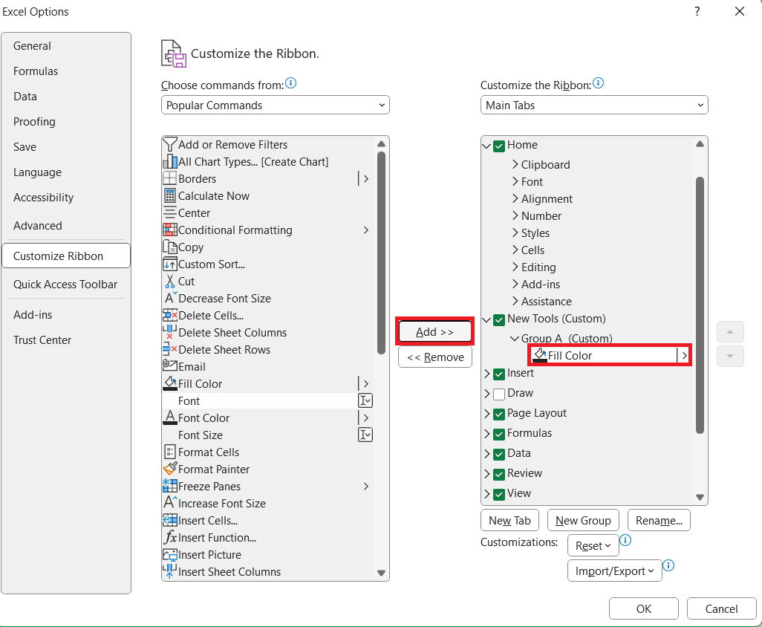The width and height of the screenshot is (762, 627).
Task: Expand the Page Layout tab node
Action: click(487, 414)
